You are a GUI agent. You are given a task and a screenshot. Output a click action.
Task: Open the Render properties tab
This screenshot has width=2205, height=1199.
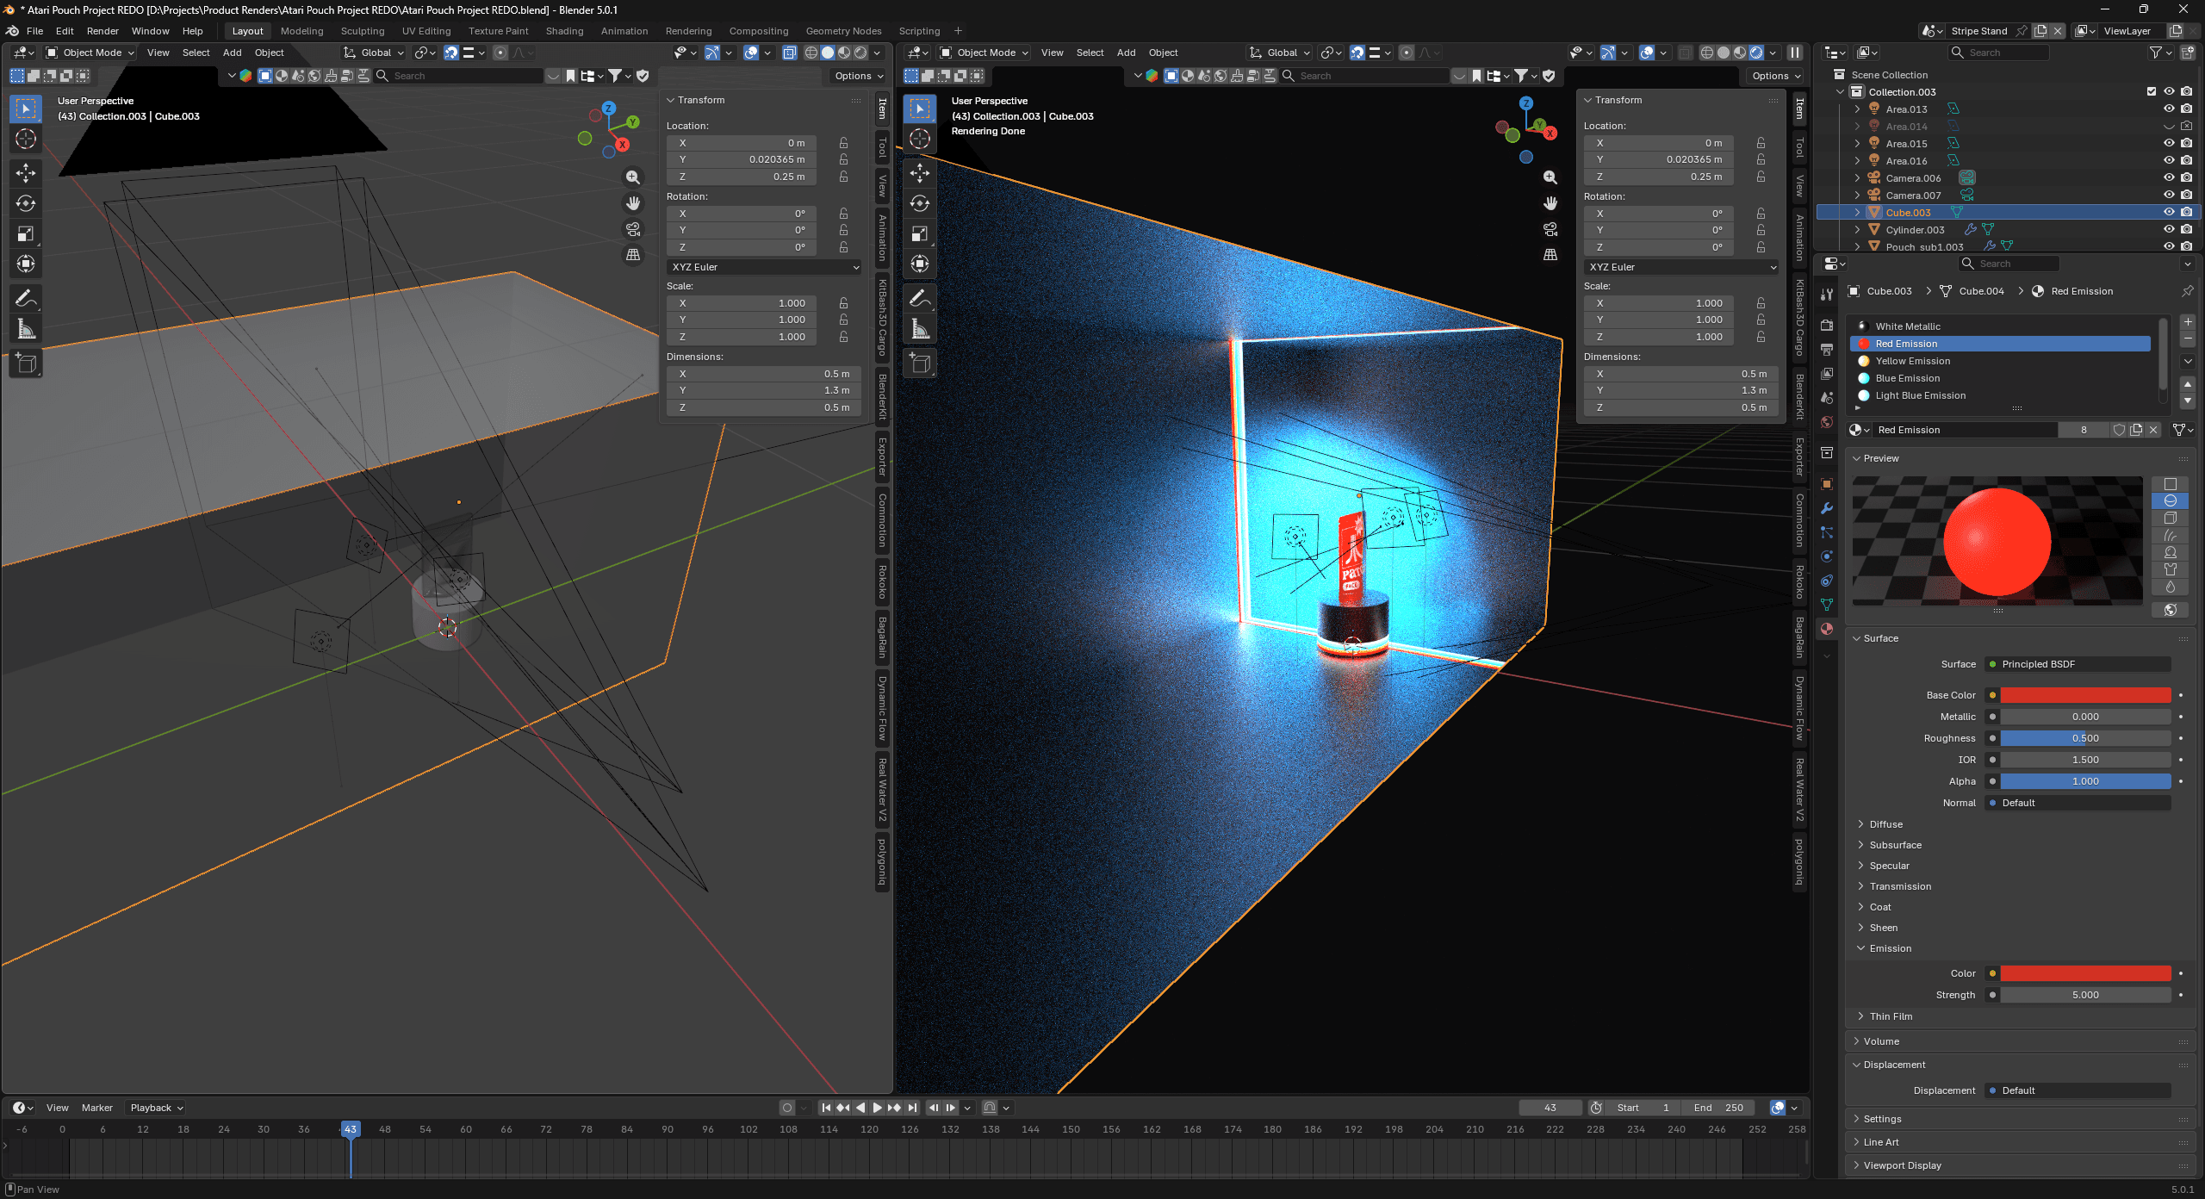coord(1827,326)
